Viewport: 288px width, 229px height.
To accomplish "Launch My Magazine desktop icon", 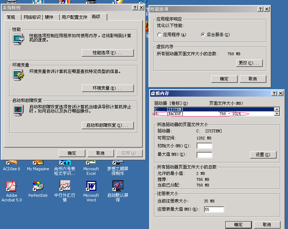I will (38, 166).
